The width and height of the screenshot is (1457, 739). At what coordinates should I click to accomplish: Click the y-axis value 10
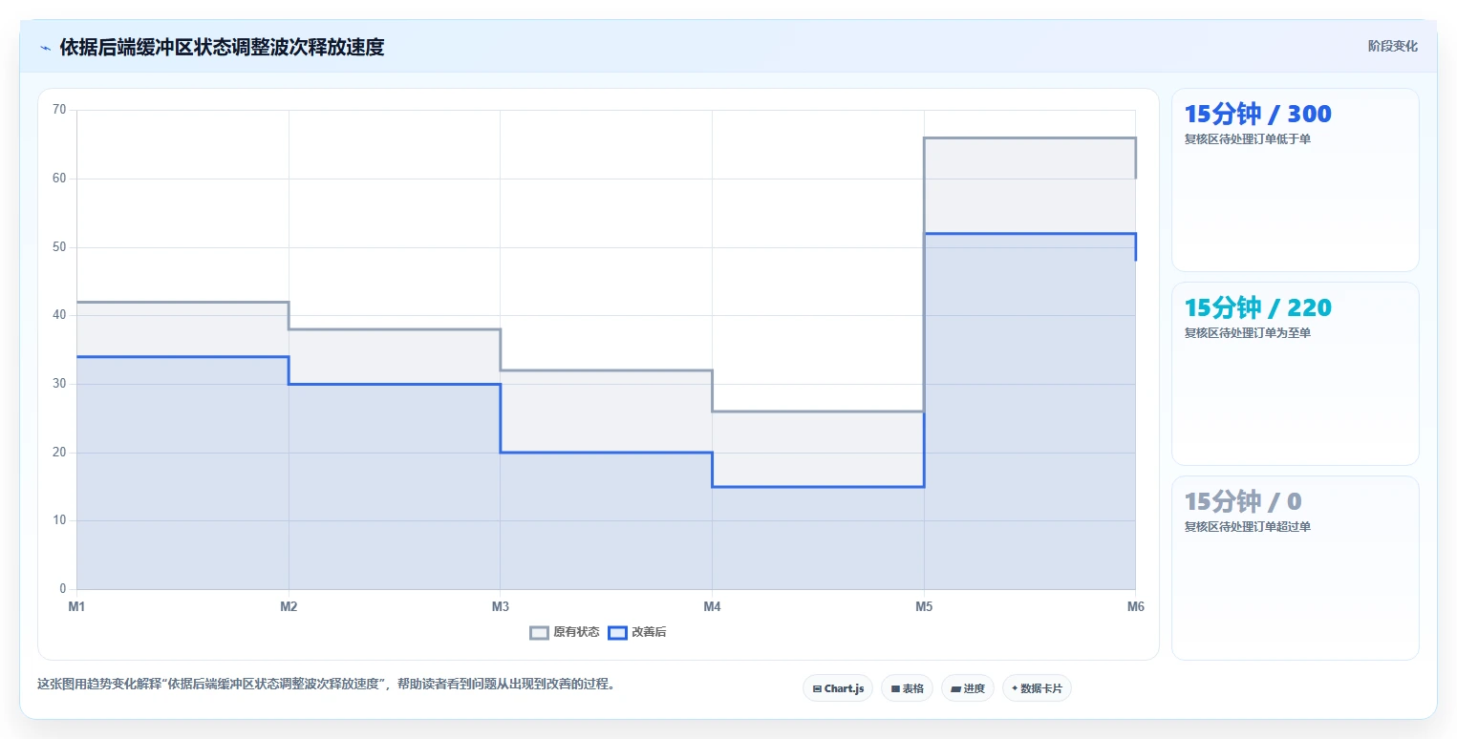pyautogui.click(x=59, y=521)
